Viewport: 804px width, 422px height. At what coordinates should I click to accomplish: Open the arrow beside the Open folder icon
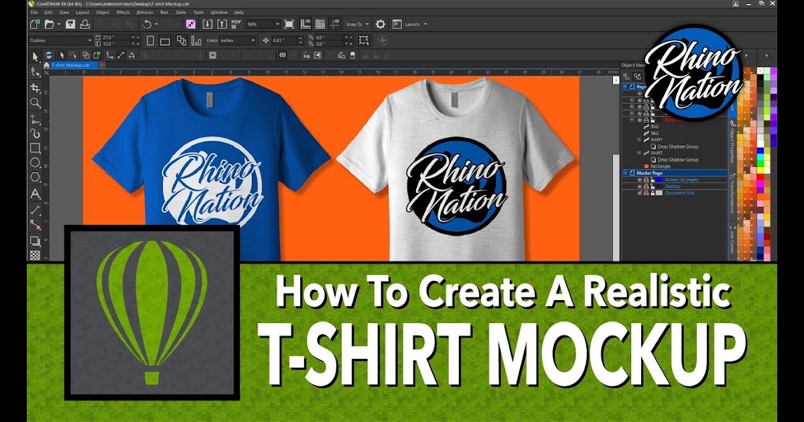click(59, 24)
